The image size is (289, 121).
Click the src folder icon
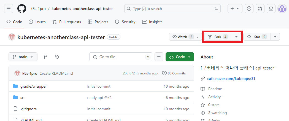coord(15,97)
